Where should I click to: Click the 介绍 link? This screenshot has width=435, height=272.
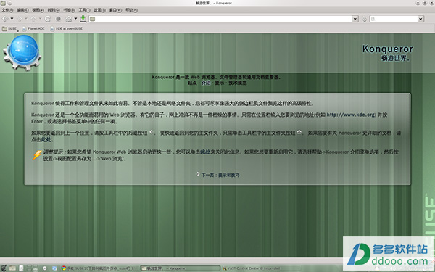click(x=206, y=83)
